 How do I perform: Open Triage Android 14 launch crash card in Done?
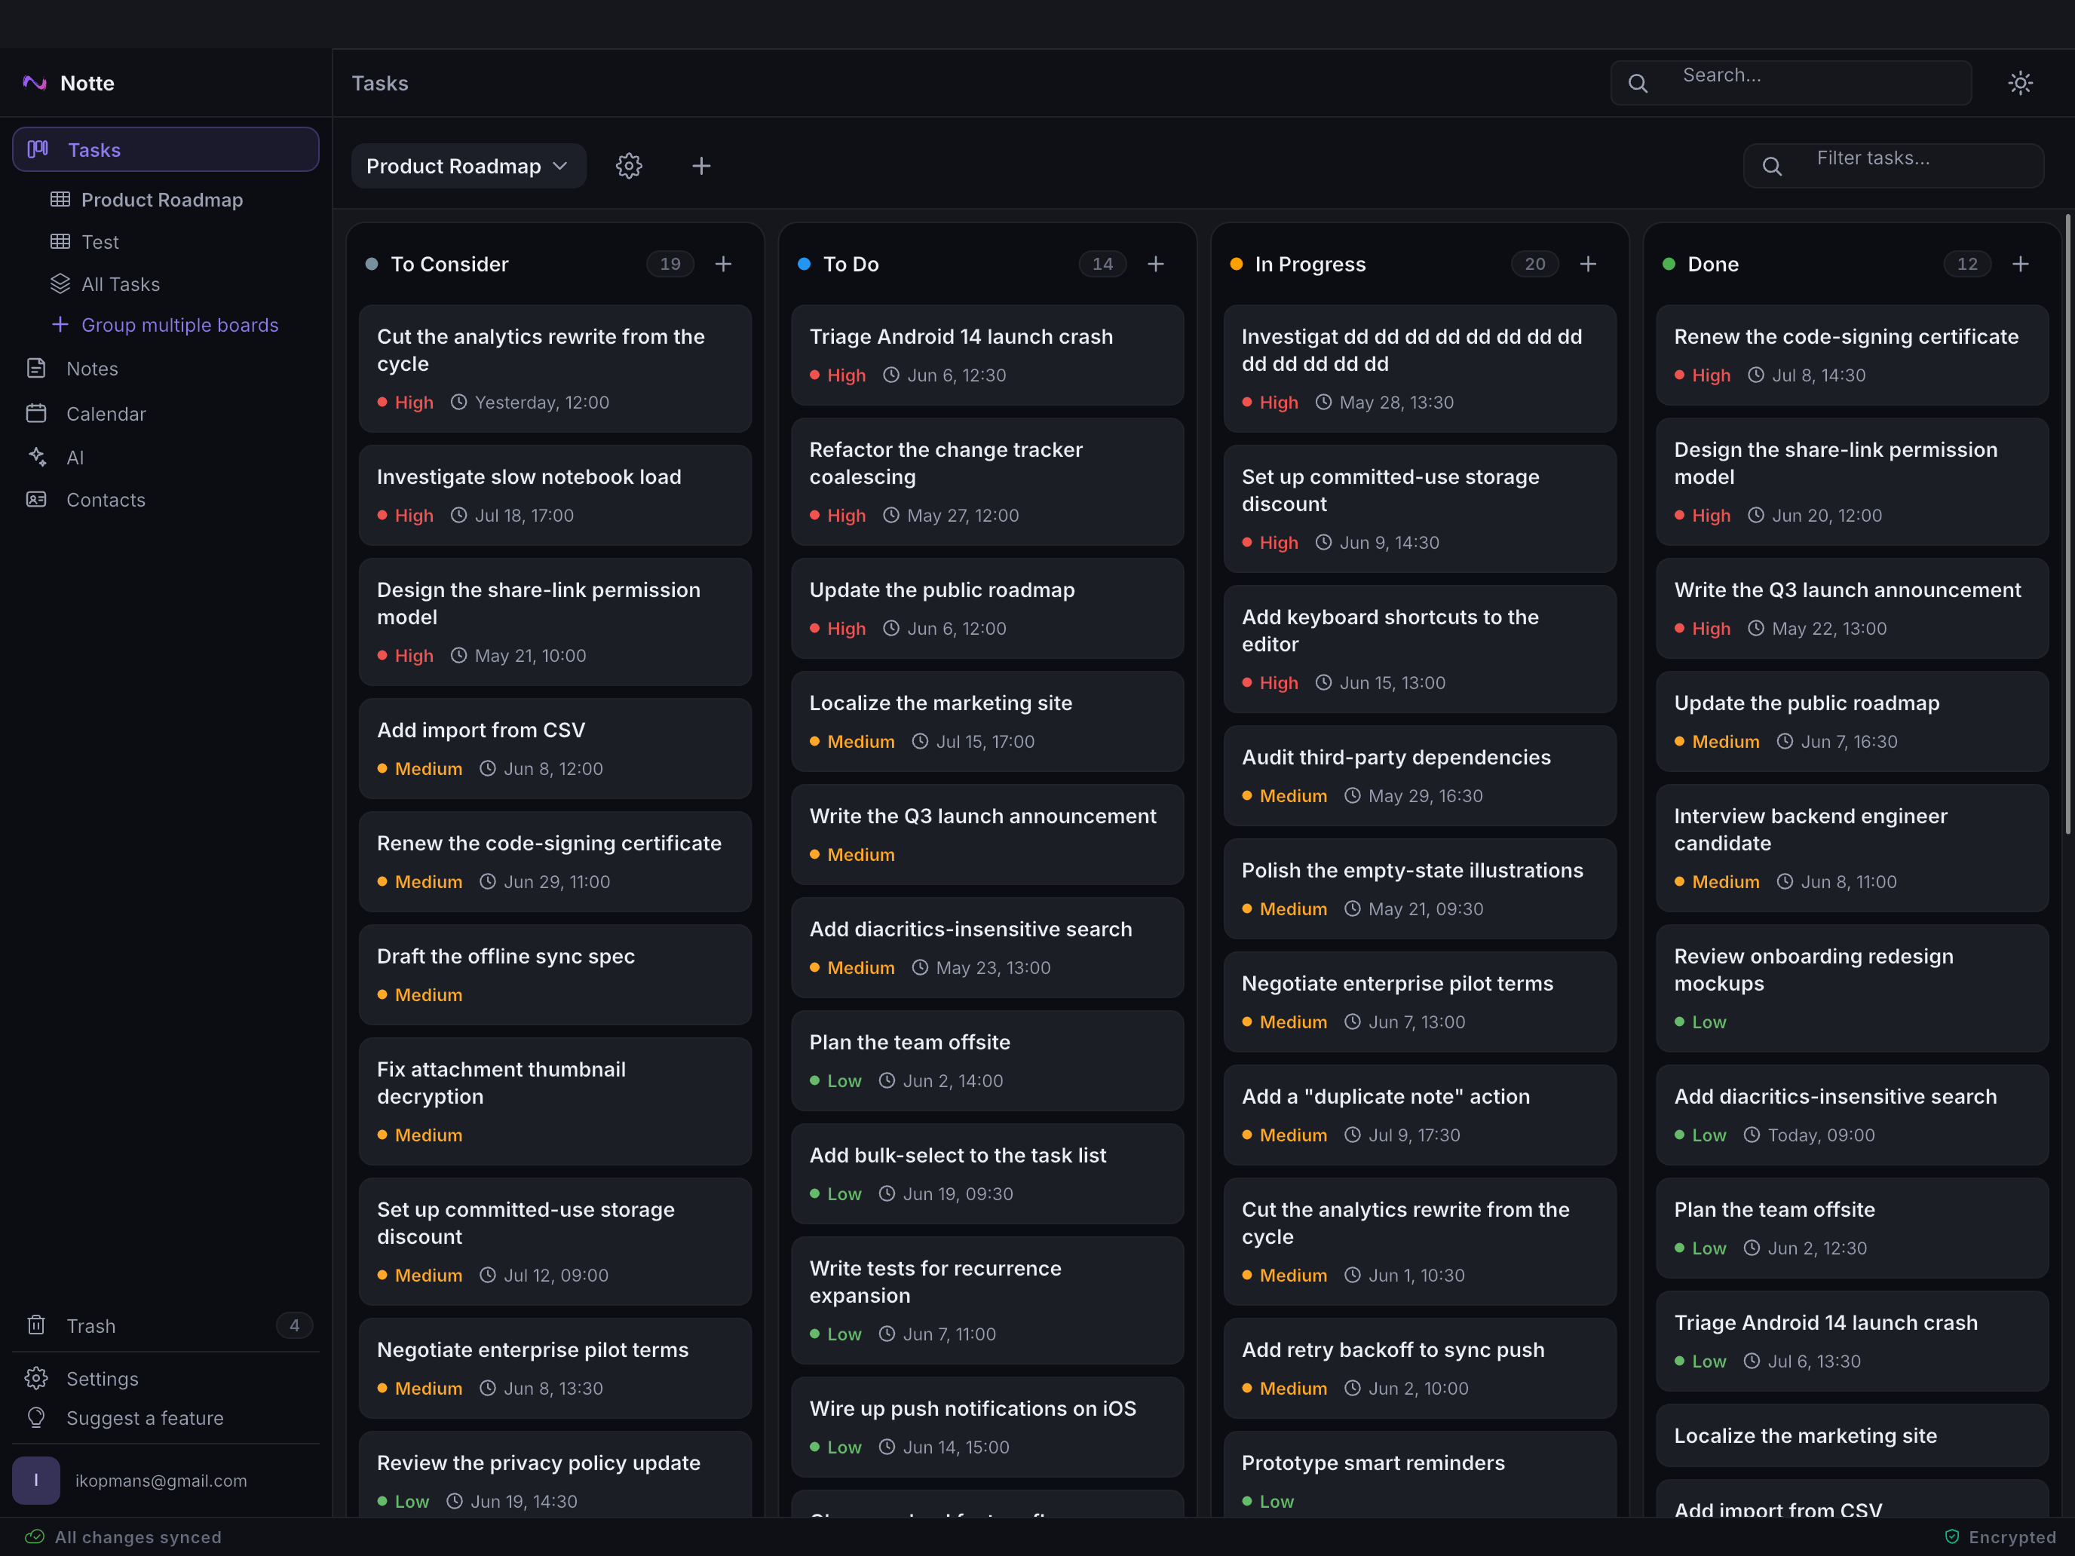(x=1853, y=1341)
